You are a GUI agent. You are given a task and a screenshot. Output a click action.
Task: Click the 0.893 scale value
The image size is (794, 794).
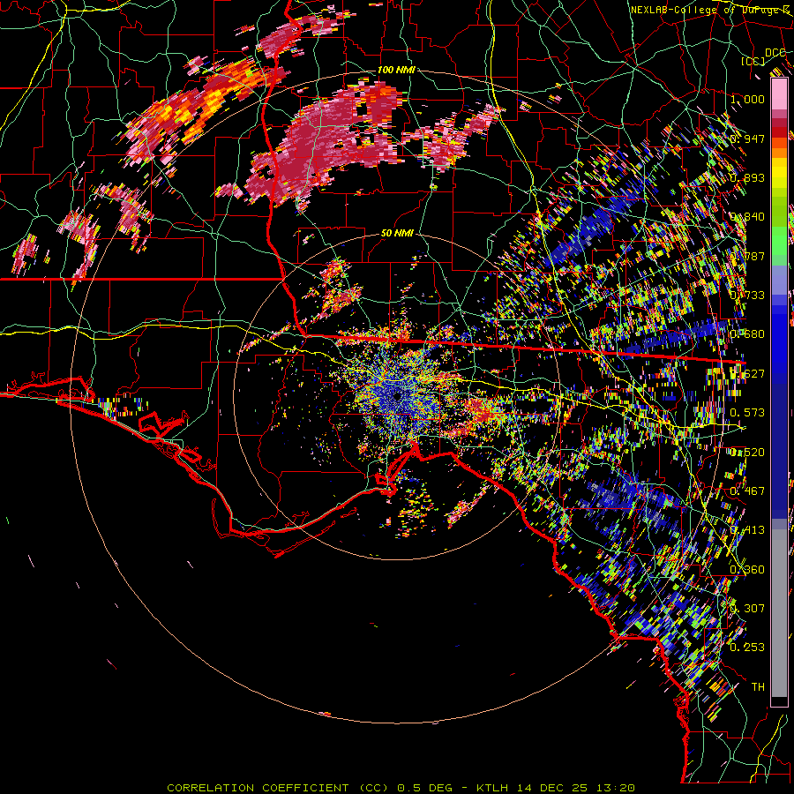(747, 177)
